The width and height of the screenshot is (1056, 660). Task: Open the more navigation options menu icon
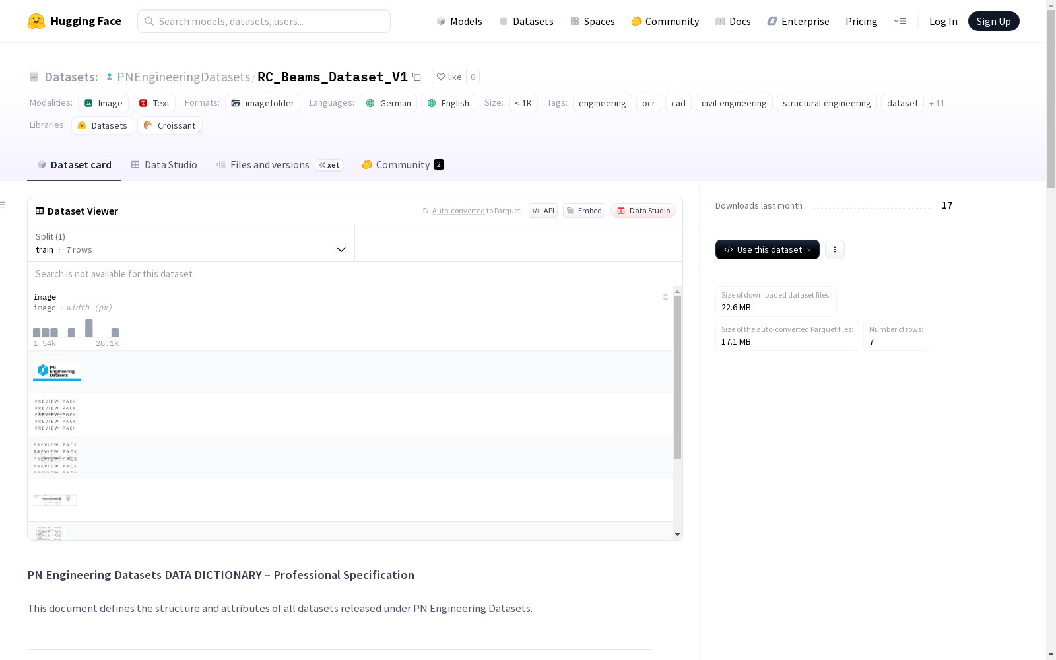point(900,21)
